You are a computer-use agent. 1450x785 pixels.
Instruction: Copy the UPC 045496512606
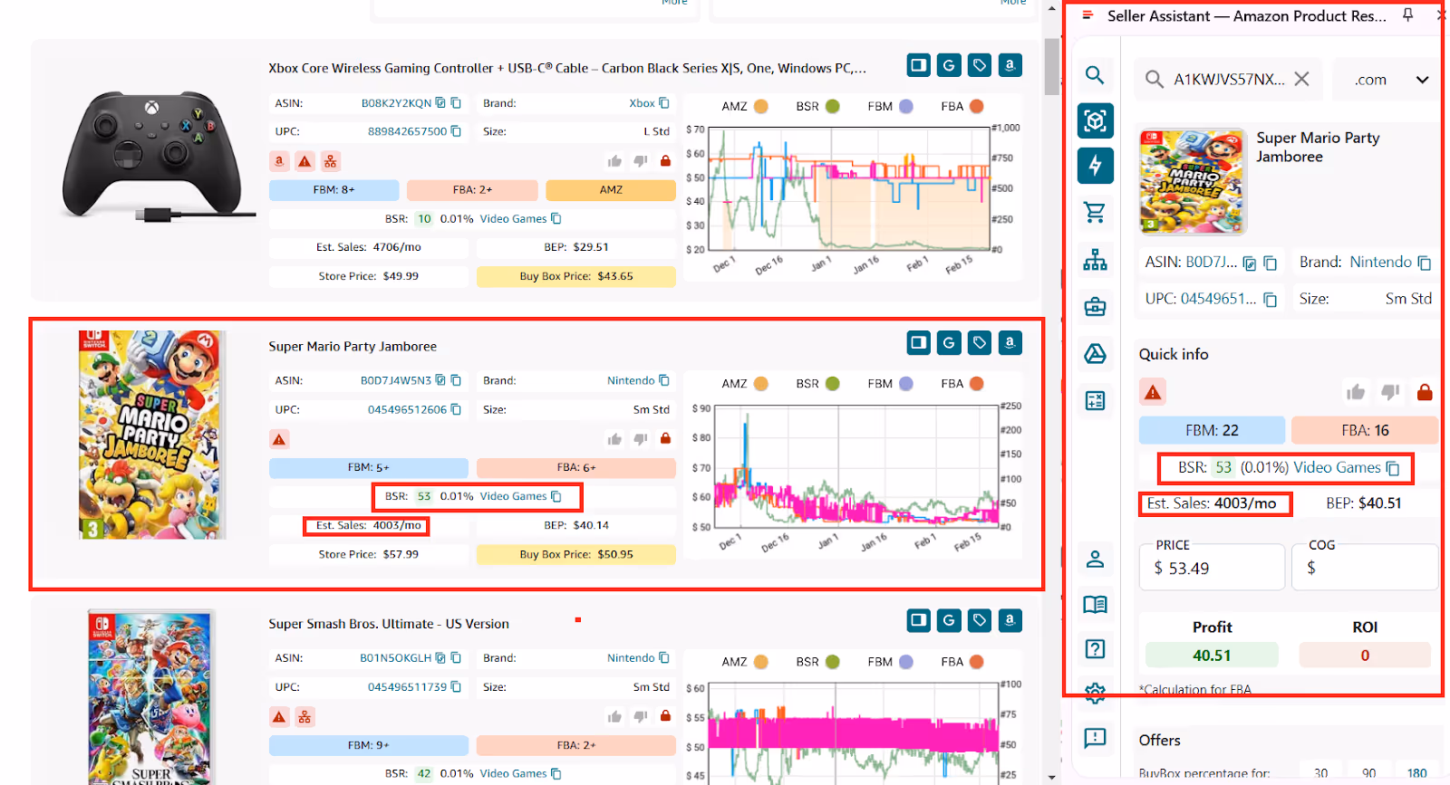456,409
